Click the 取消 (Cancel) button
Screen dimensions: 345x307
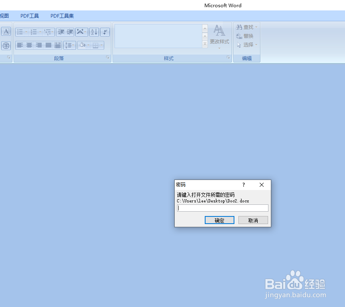pos(253,220)
